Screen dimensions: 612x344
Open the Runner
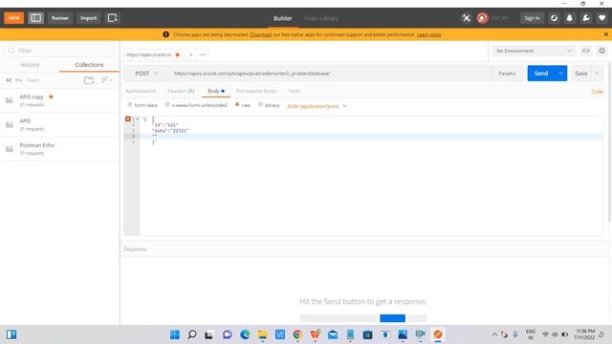click(60, 18)
